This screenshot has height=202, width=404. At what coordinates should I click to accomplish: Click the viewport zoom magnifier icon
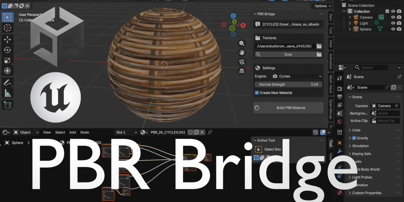(x=241, y=43)
